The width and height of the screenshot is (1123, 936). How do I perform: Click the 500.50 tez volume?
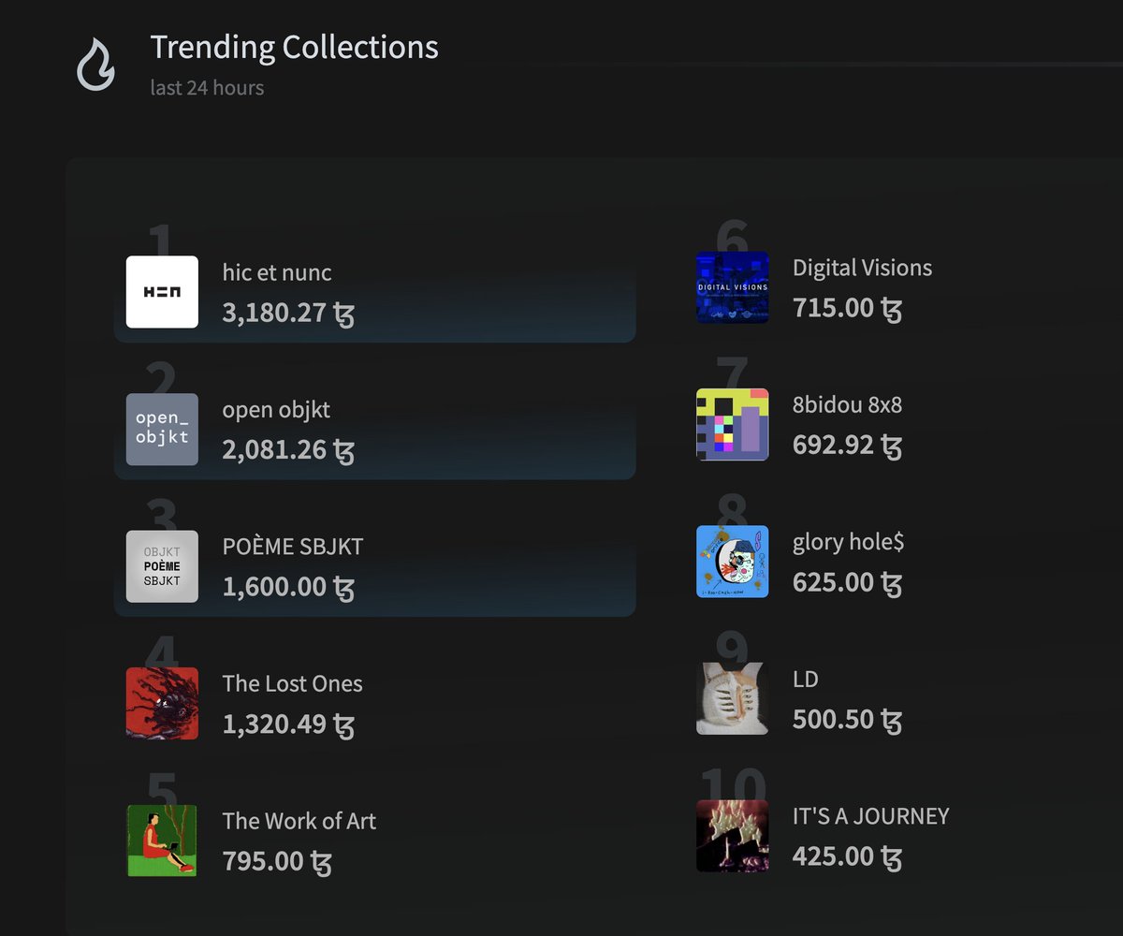[x=847, y=720]
